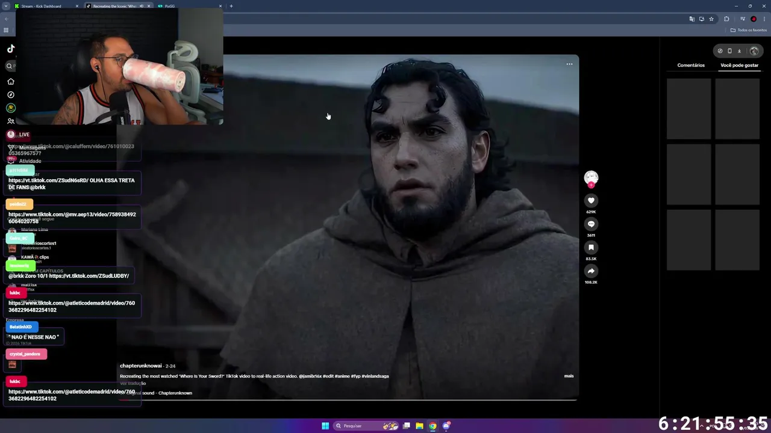The height and width of the screenshot is (433, 771).
Task: Open the creator's profile avatar beside video
Action: coord(591,177)
